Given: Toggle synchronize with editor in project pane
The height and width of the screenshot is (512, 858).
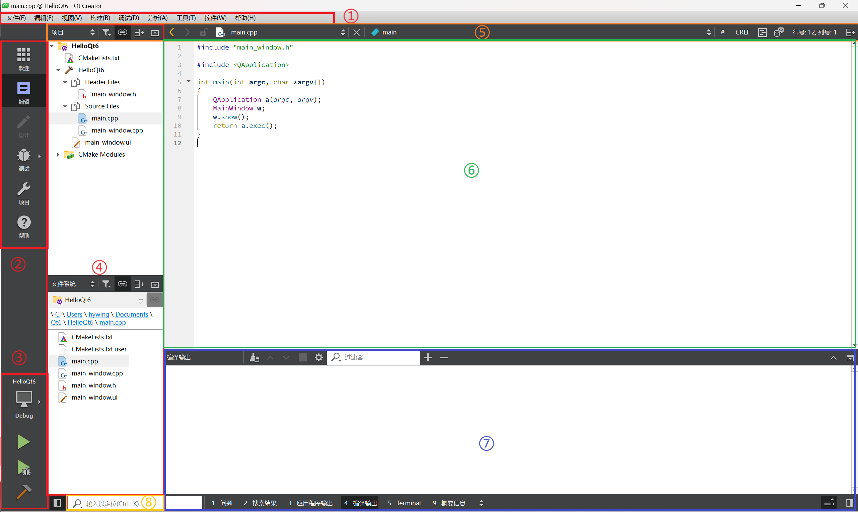Looking at the screenshot, I should tap(123, 32).
